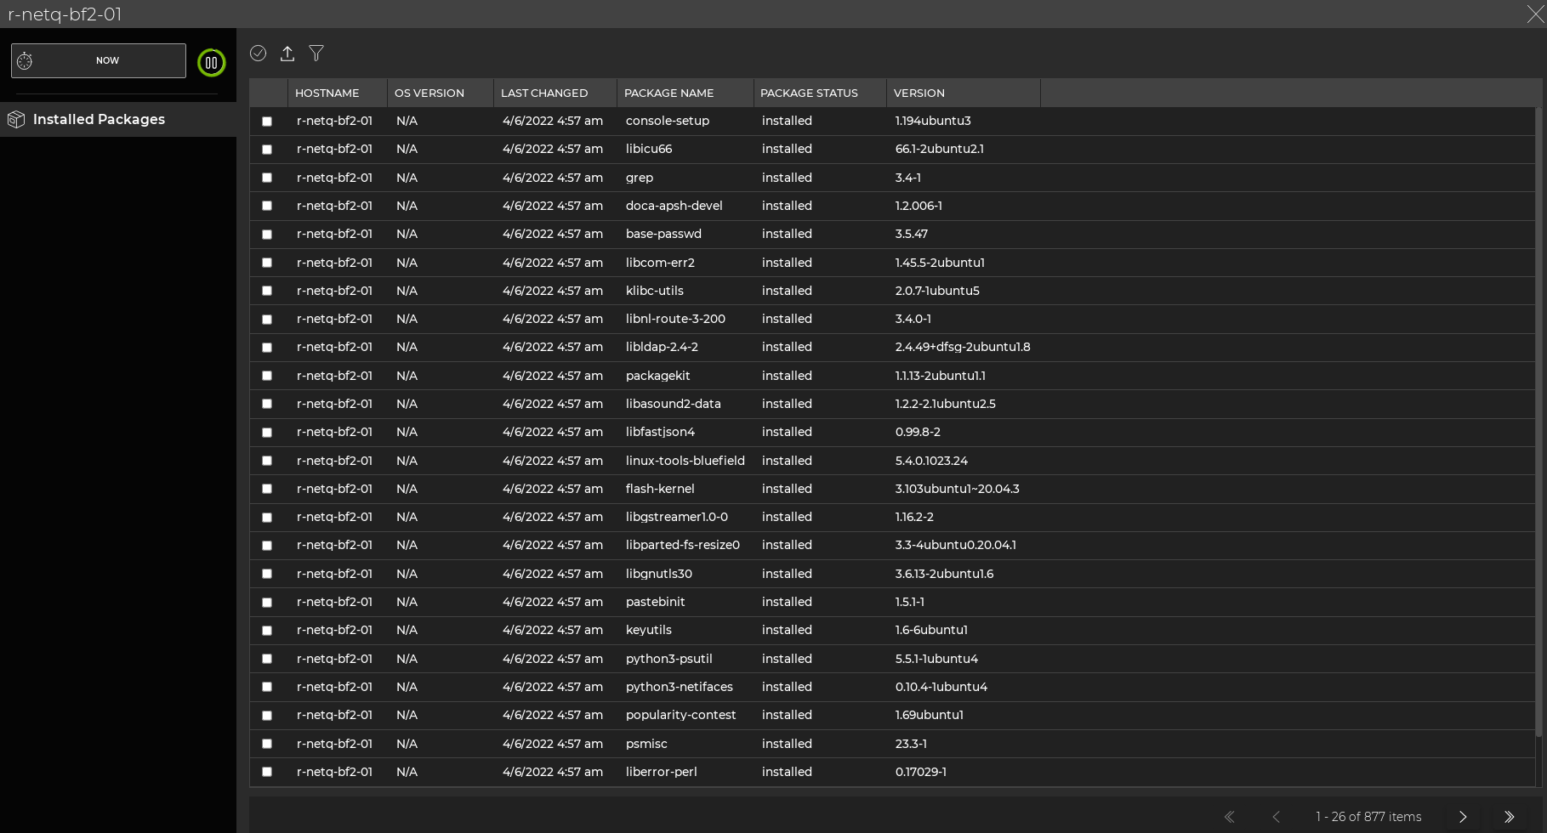This screenshot has width=1547, height=833.
Task: Check the console-setup package row checkbox
Action: click(x=267, y=122)
